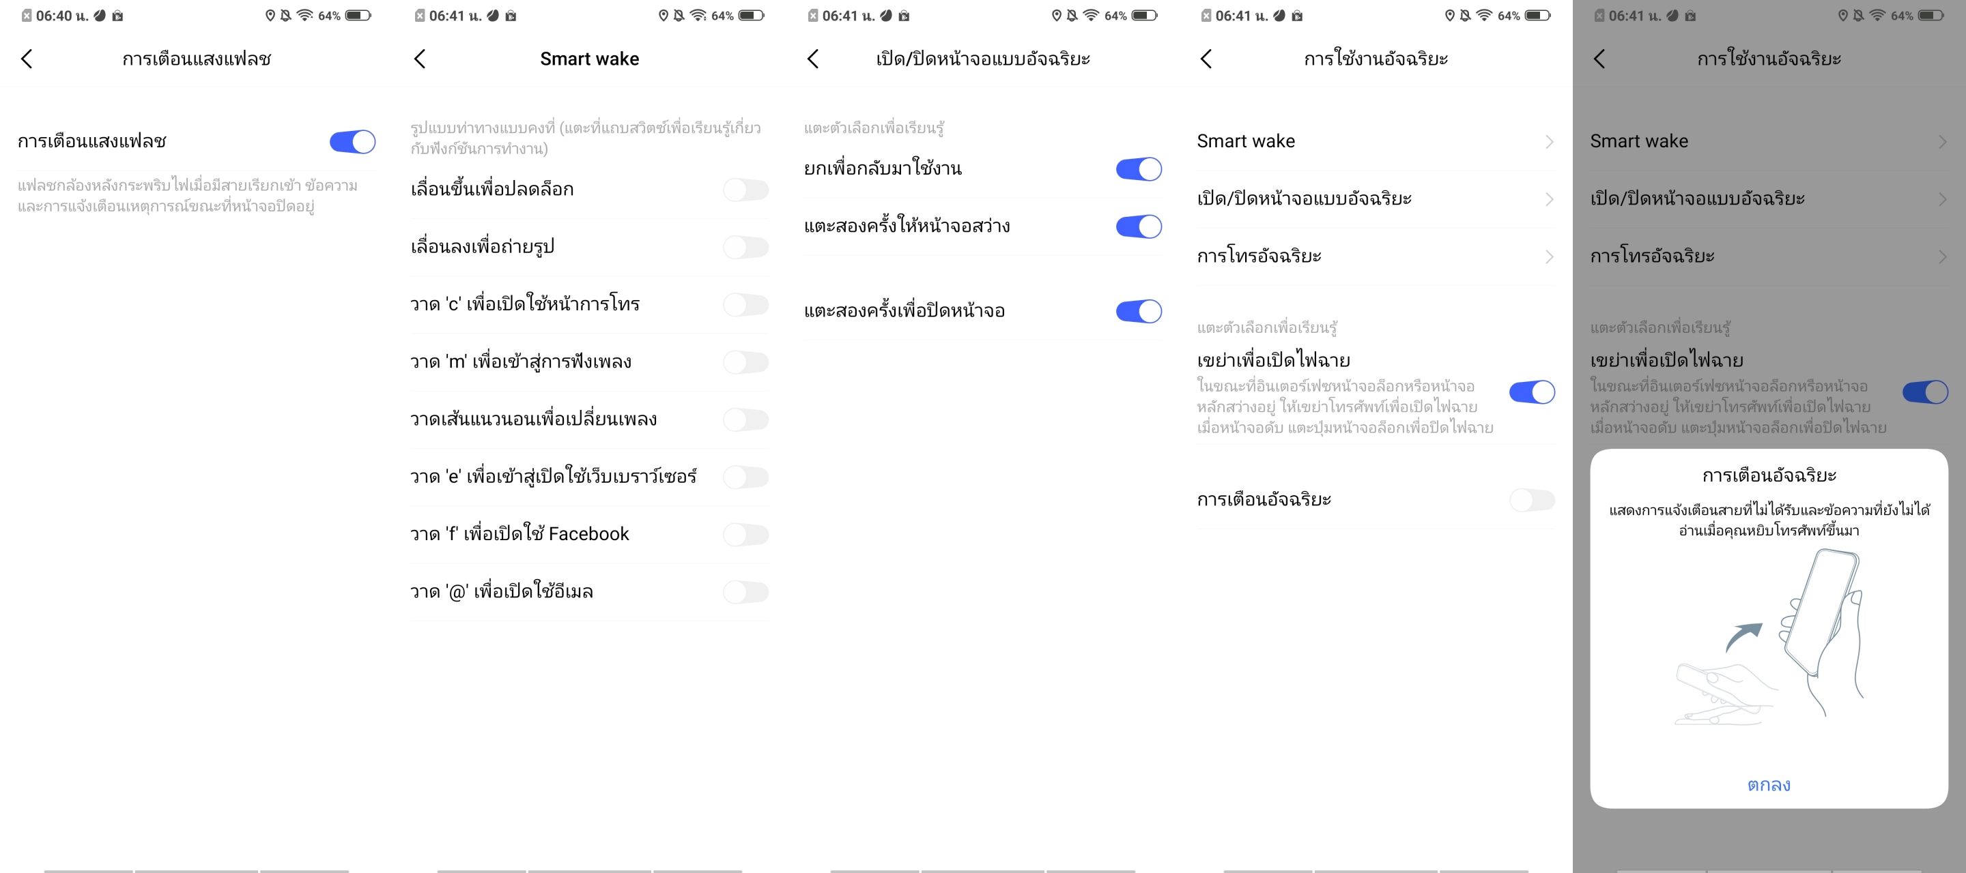Screen dimensions: 1966x873
Task: Disable the การเตือนแสงแฟลช toggle
Action: pos(352,142)
